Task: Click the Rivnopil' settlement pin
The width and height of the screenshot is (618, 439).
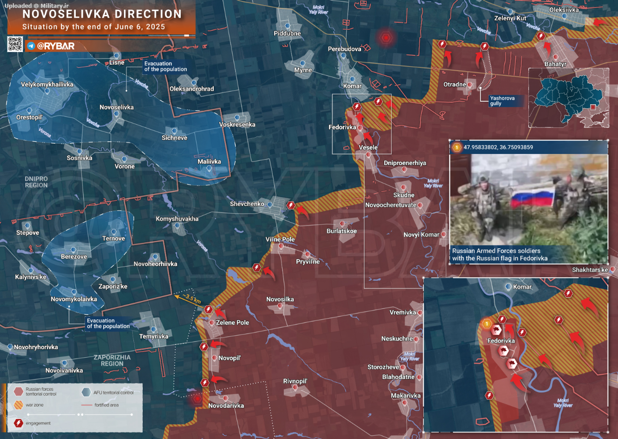Action: (295, 388)
